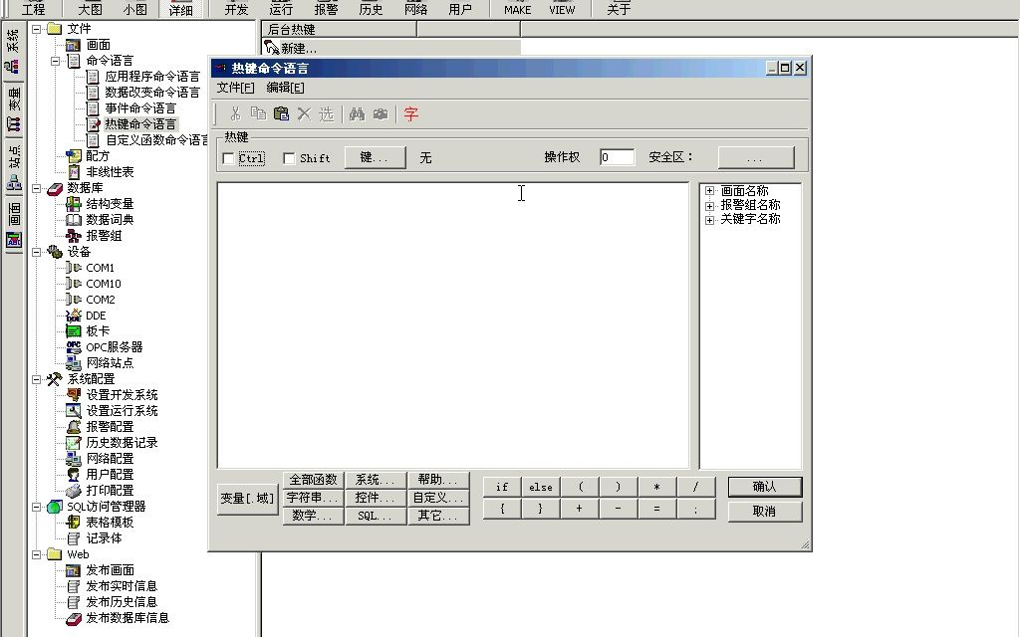
Task: Click the copy icon in the dialog toolbar
Action: pyautogui.click(x=259, y=112)
